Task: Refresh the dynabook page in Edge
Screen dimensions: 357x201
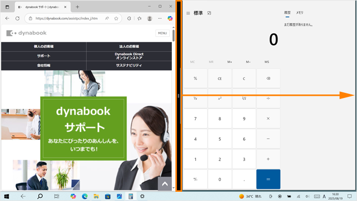Action: point(17,18)
